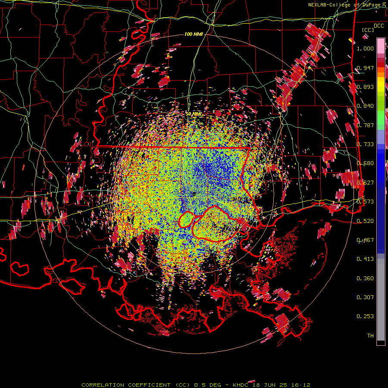This screenshot has width=388, height=388.
Task: Select the 0.787 scale value
Action: [365, 125]
